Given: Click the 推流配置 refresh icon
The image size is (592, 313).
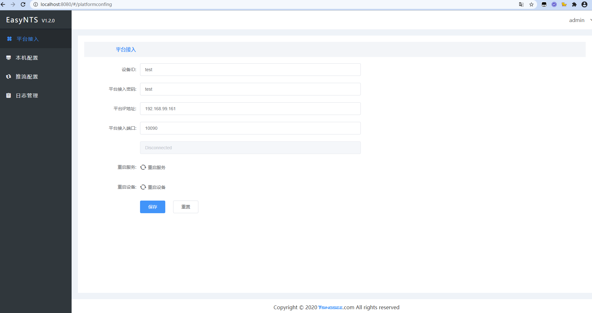Looking at the screenshot, I should click(9, 77).
